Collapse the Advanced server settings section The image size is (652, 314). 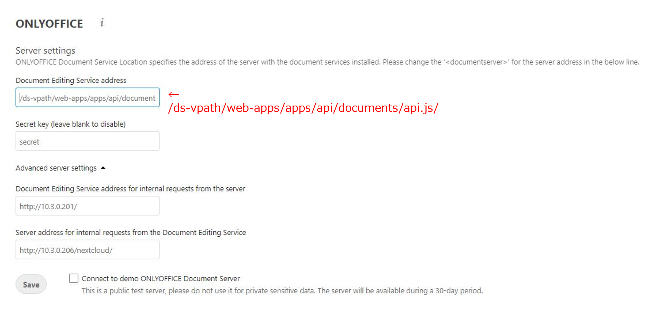[103, 168]
